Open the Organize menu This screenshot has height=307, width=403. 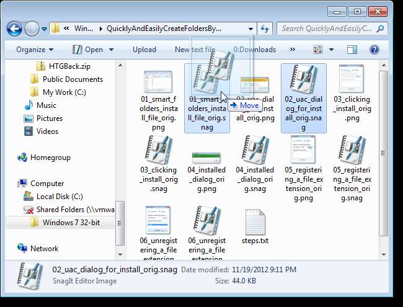[x=35, y=50]
